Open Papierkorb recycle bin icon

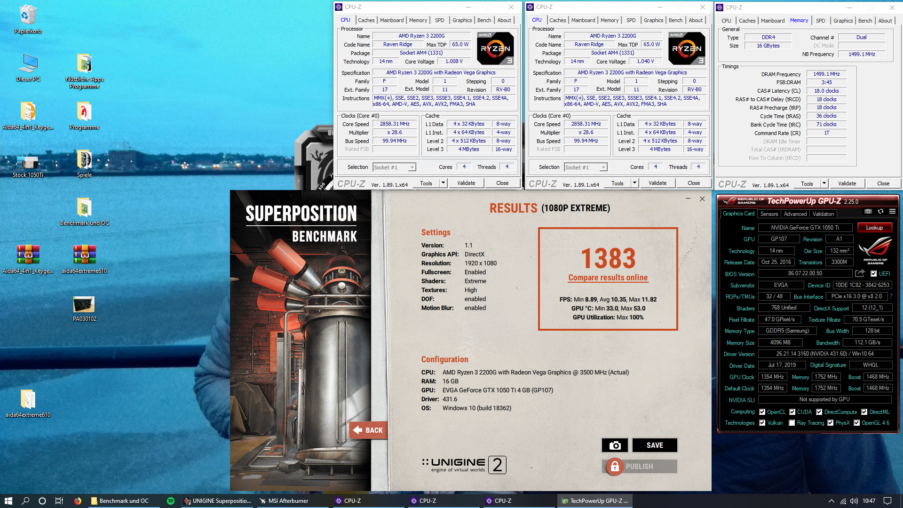(28, 19)
